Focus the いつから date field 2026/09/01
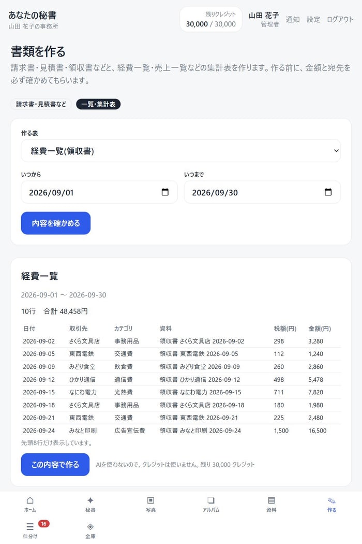Screen dimensions: 362x544 pyautogui.click(x=99, y=192)
